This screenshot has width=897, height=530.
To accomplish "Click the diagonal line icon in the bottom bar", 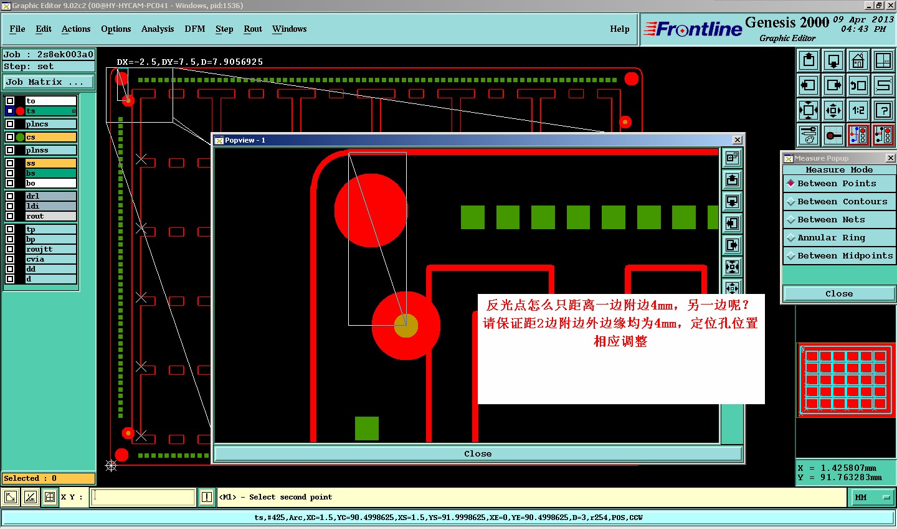I will (30, 497).
